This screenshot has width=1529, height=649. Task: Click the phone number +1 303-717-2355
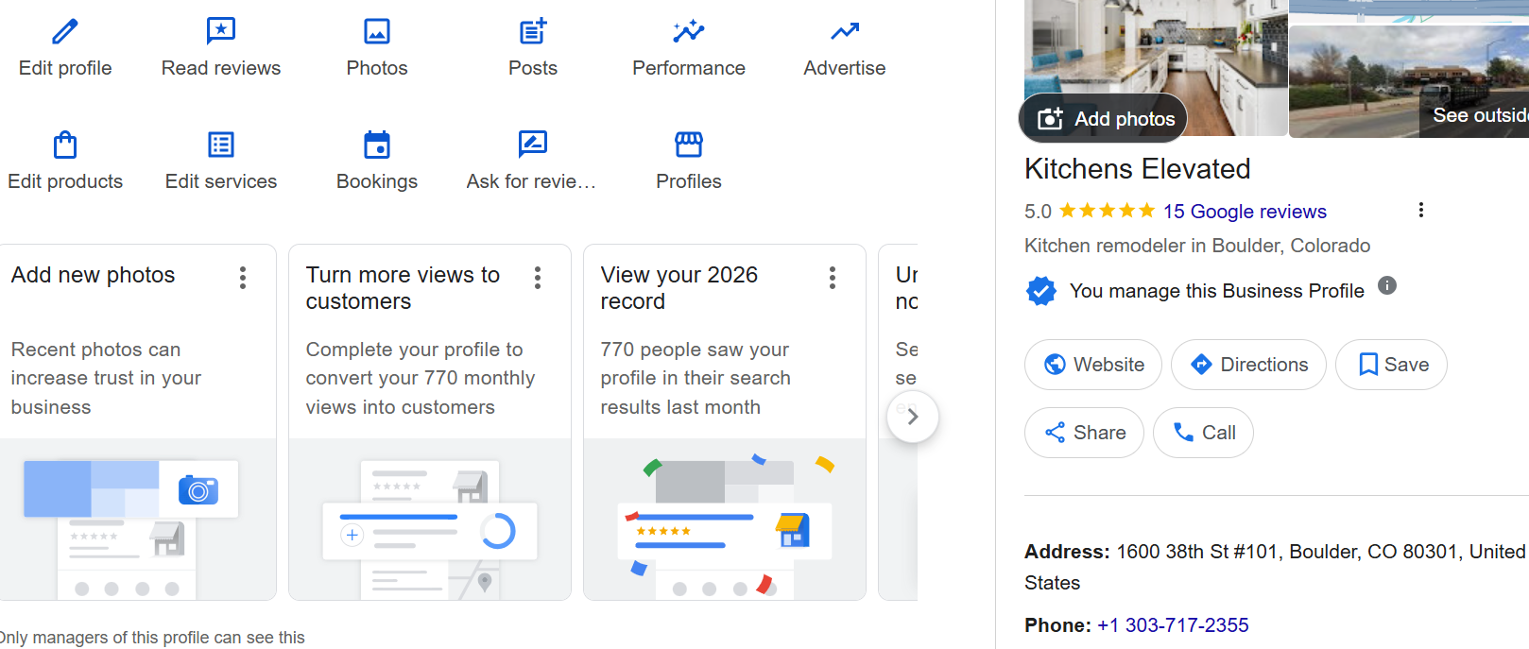pos(1173,625)
